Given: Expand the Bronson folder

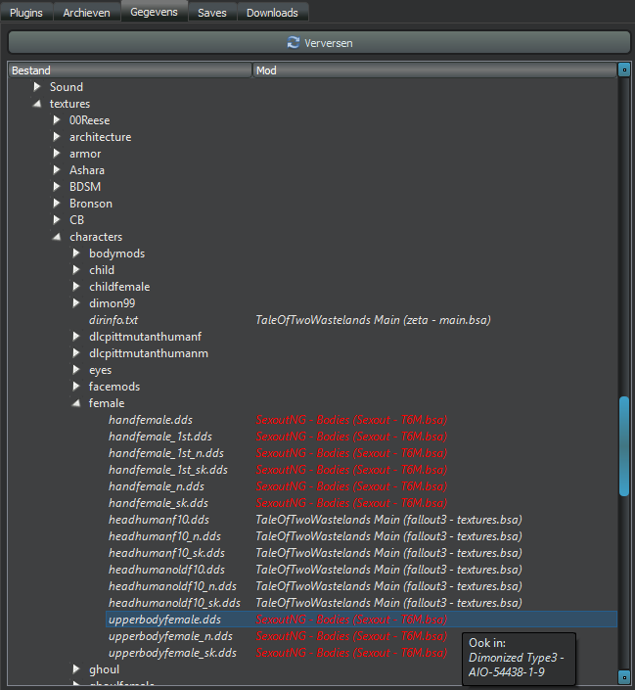Looking at the screenshot, I should (57, 204).
